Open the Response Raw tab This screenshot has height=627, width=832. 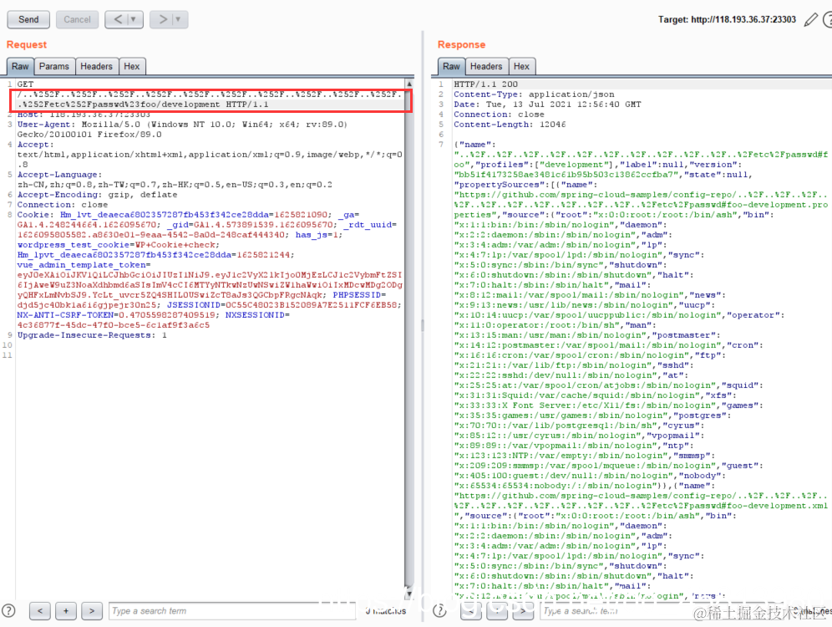pos(452,66)
